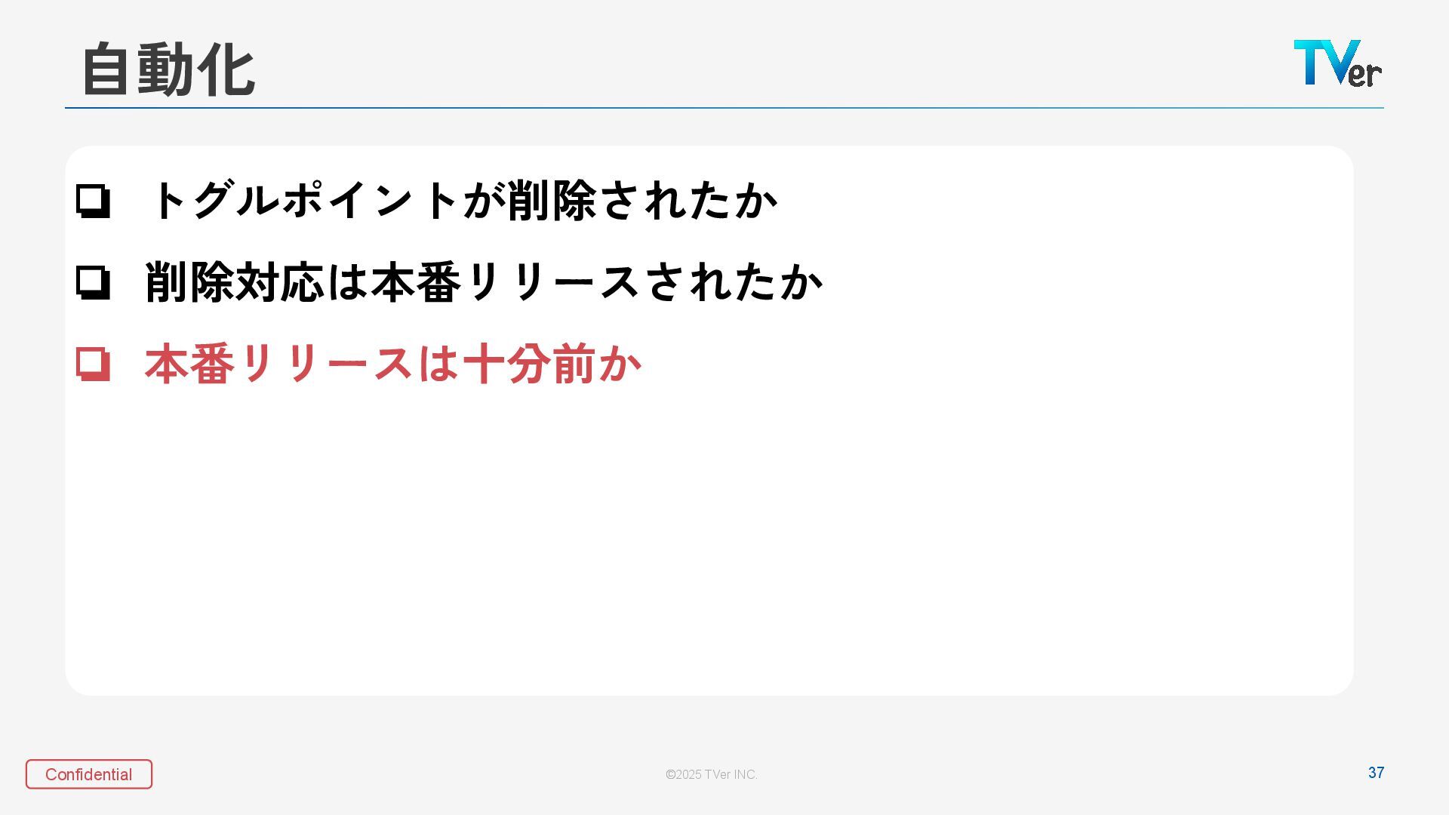Check the box beside トグルポイントが削除されたか

click(x=93, y=201)
